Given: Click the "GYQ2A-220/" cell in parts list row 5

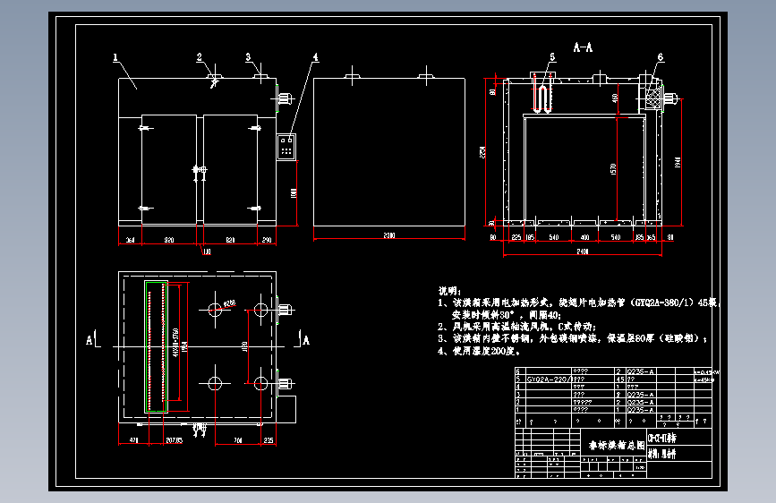Looking at the screenshot, I should (549, 379).
